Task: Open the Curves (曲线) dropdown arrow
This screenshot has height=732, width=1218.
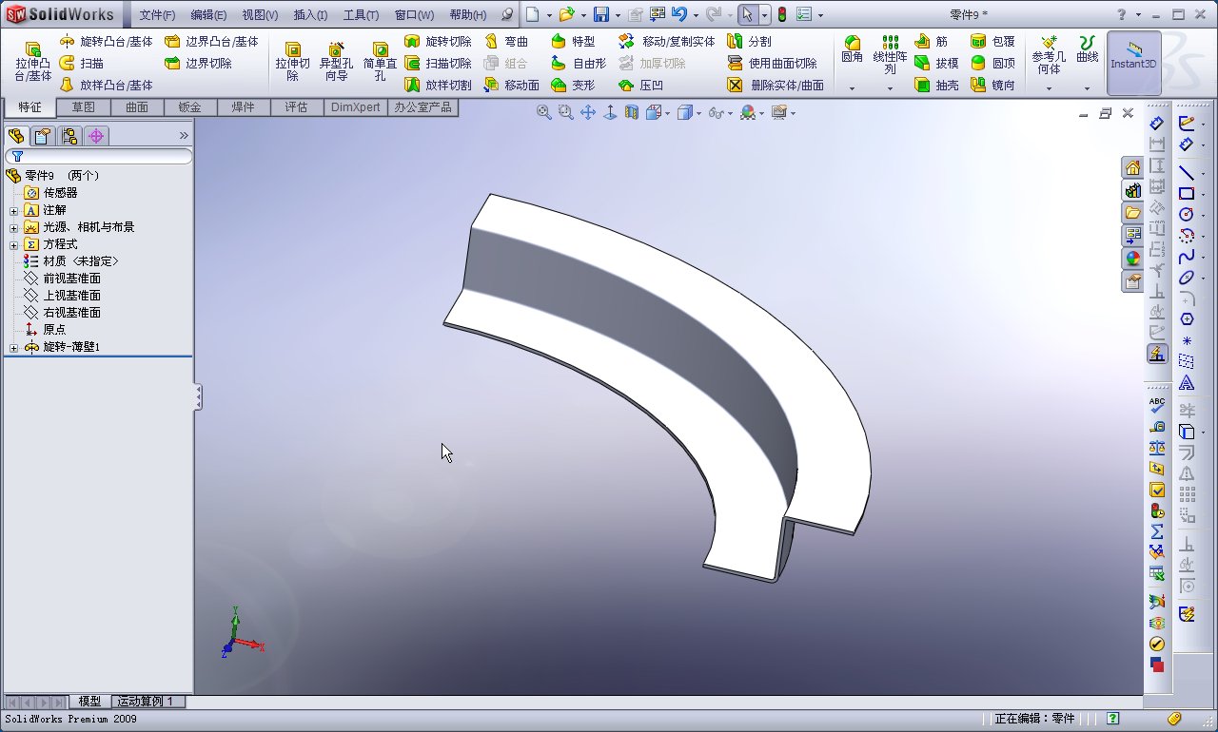Action: [1087, 88]
